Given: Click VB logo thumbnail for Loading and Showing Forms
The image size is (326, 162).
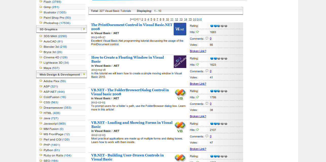Looking at the screenshot, I should pos(180,127).
